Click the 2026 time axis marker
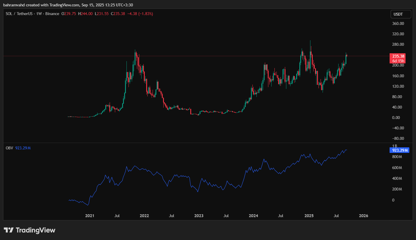The image size is (416, 240). click(x=363, y=216)
